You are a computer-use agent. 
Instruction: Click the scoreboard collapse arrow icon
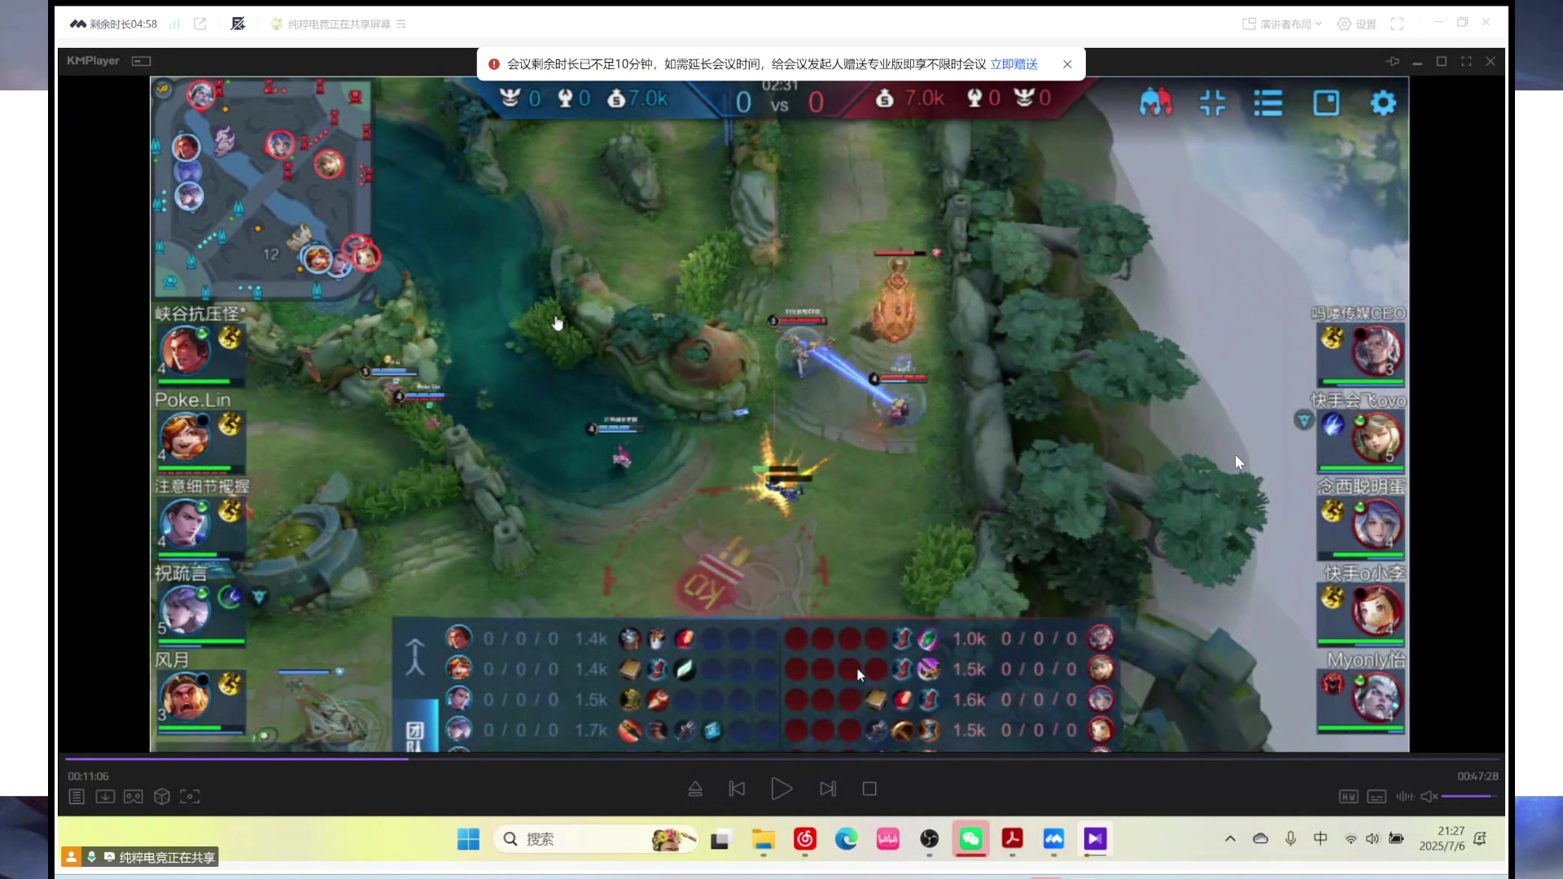(415, 657)
